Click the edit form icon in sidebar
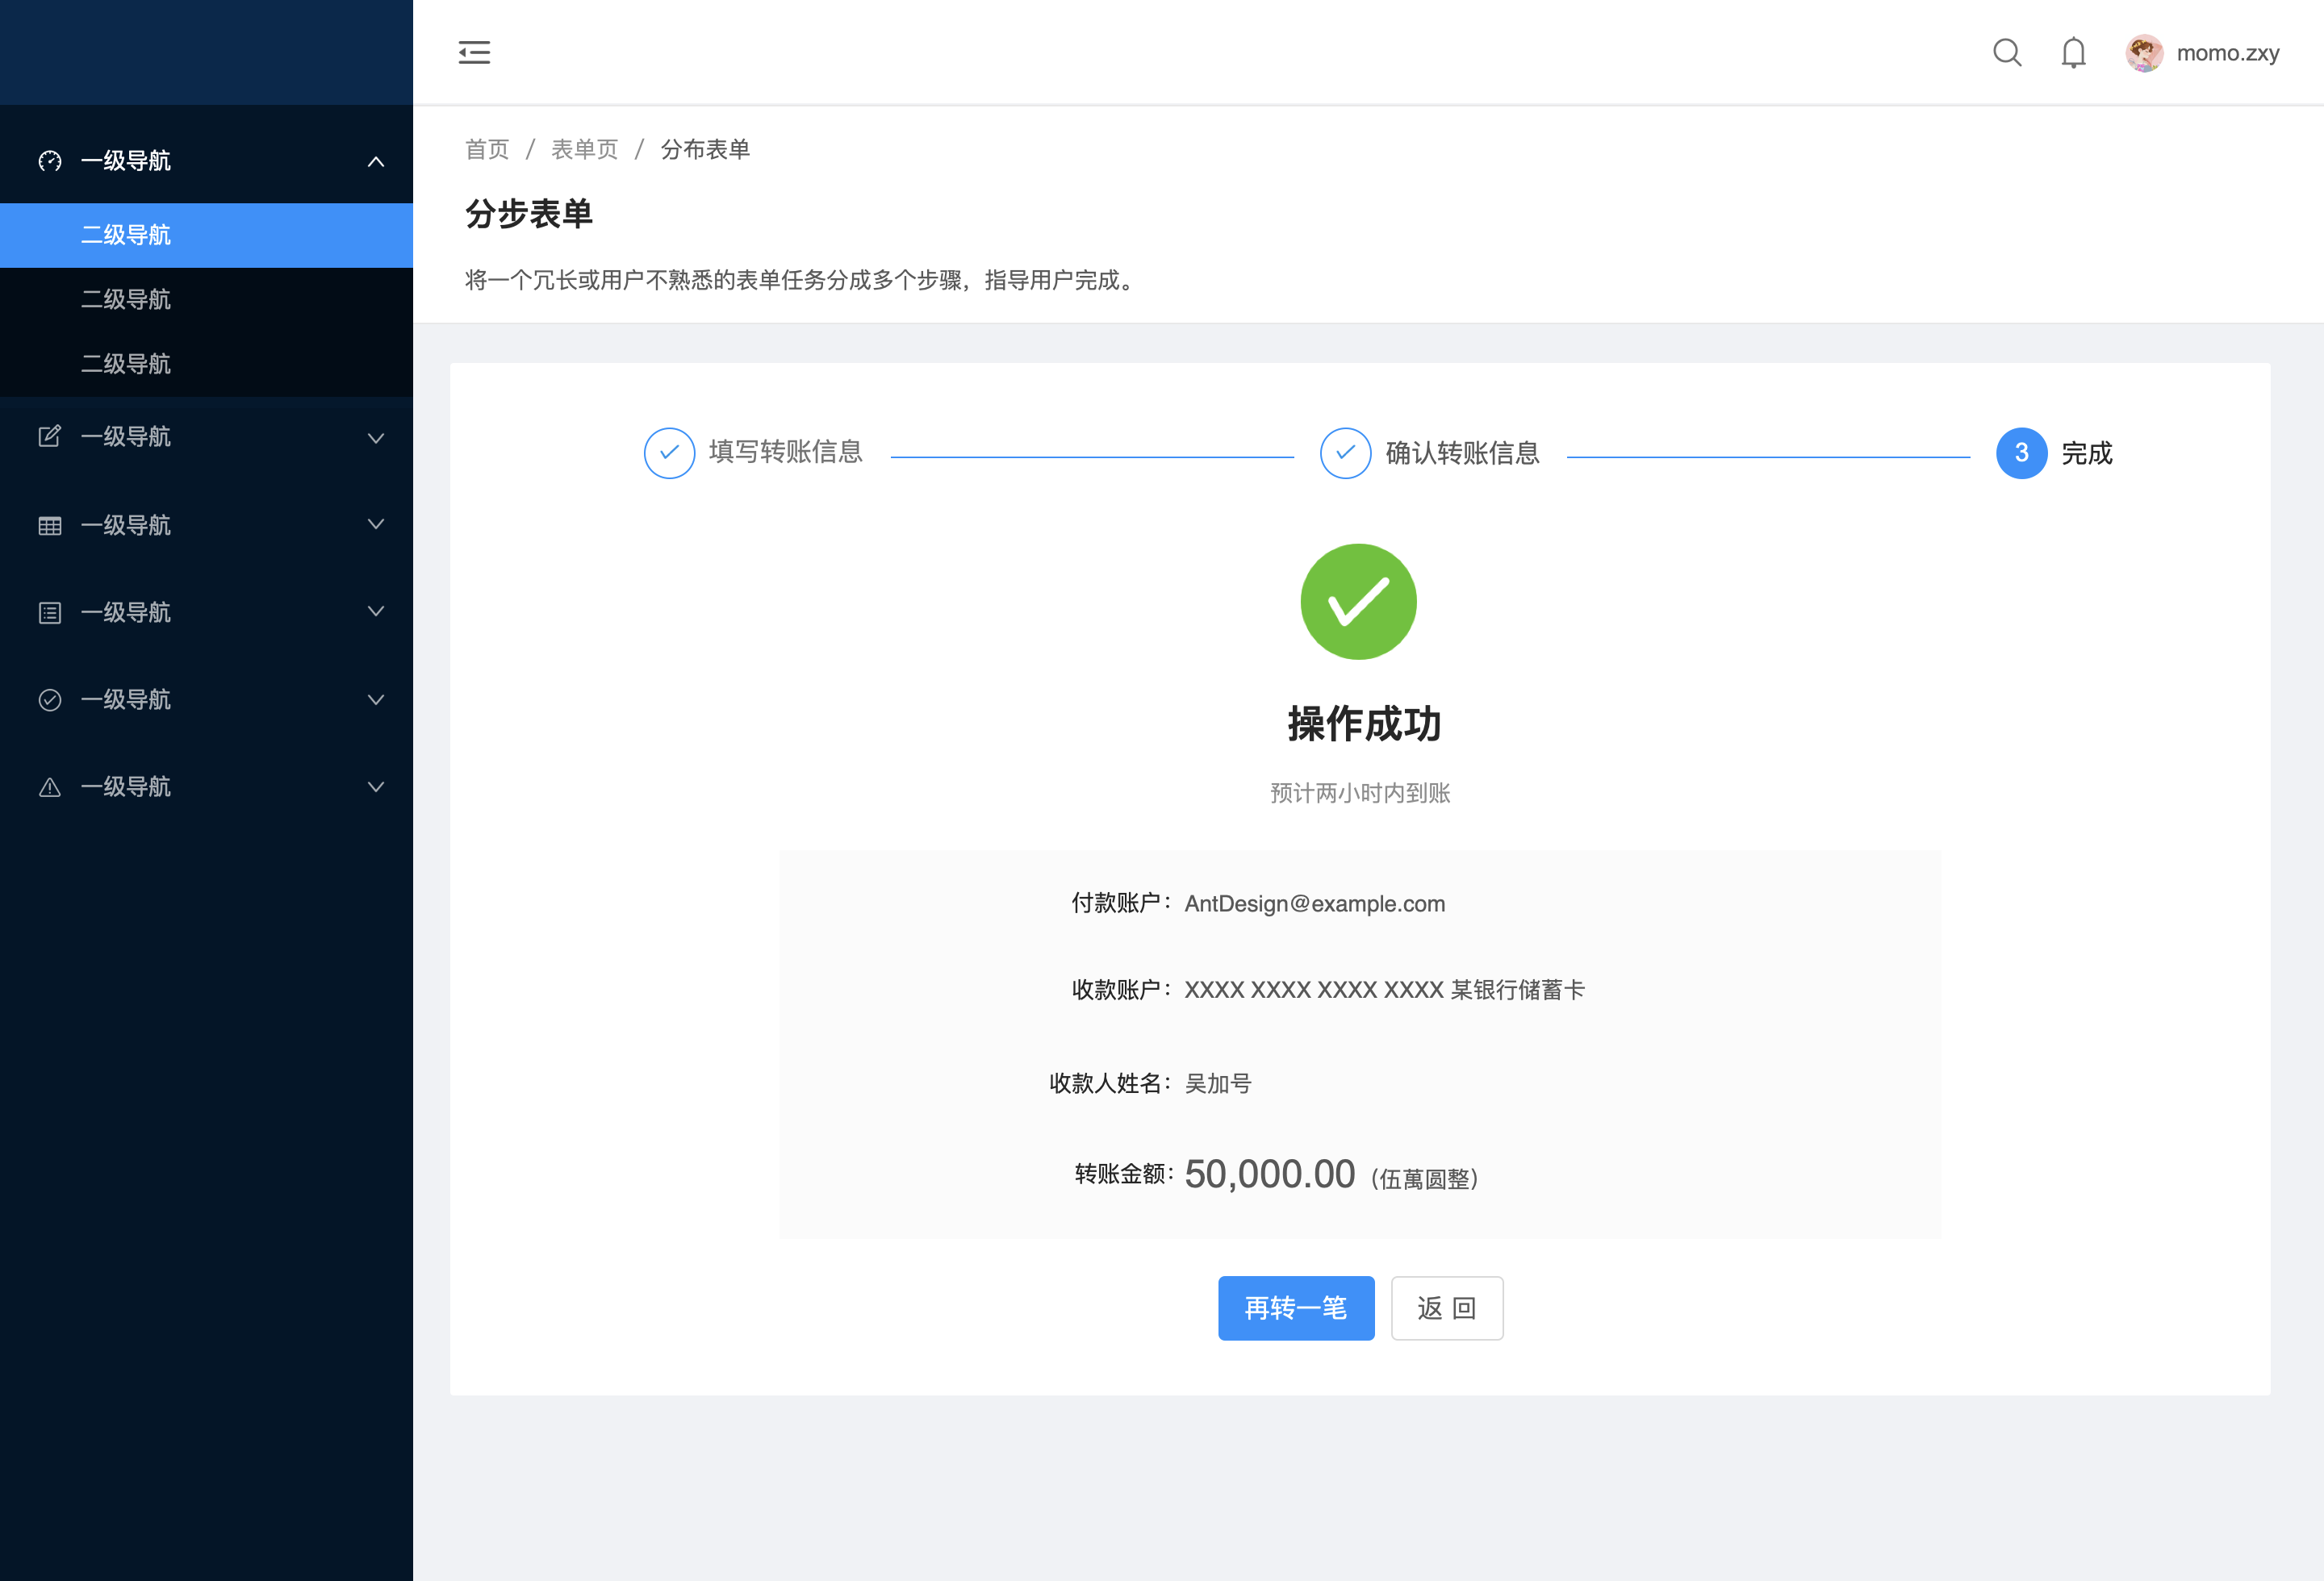 coord(50,436)
